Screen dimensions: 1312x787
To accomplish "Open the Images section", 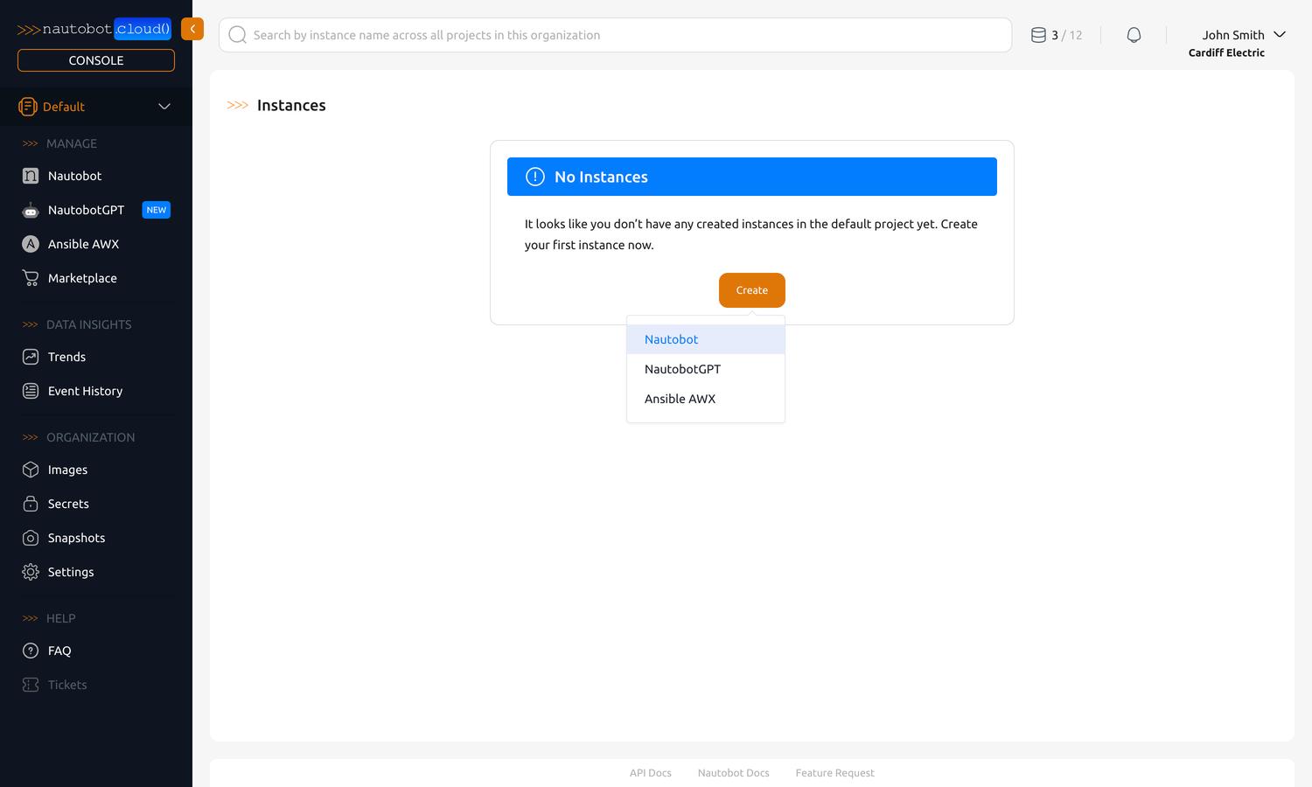I will [x=67, y=470].
